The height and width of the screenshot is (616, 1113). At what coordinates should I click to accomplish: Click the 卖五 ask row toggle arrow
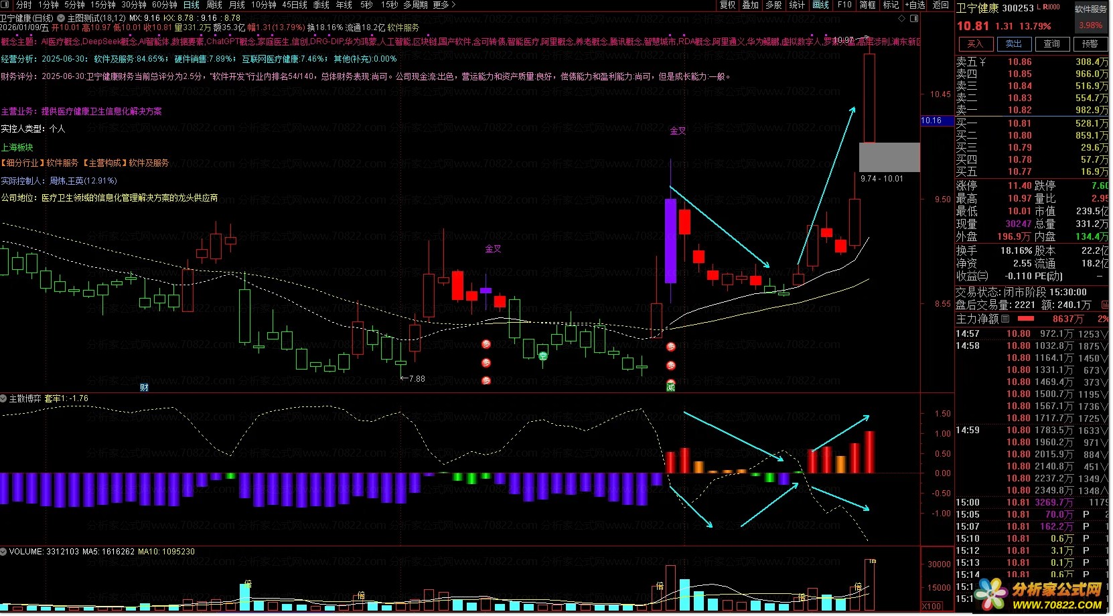[982, 62]
